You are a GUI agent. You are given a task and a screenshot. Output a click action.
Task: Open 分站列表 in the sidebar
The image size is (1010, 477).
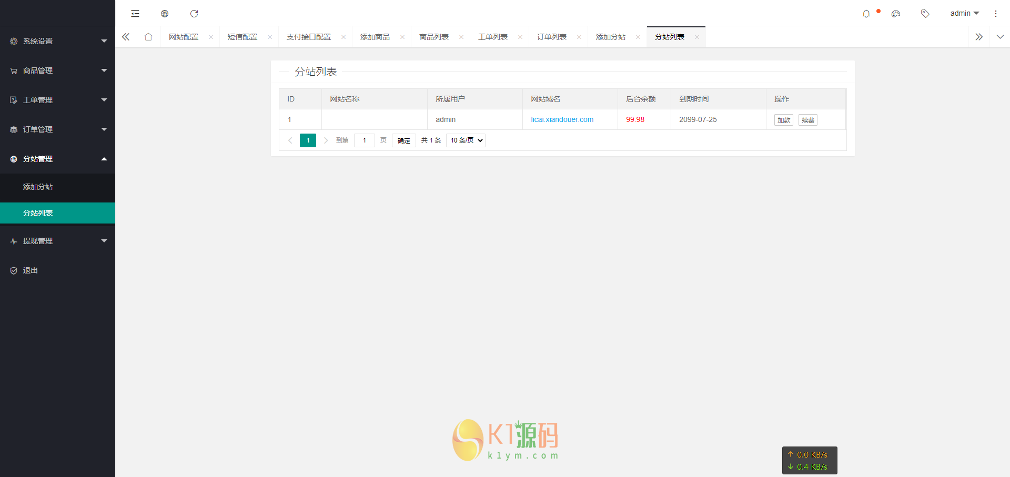[57, 213]
